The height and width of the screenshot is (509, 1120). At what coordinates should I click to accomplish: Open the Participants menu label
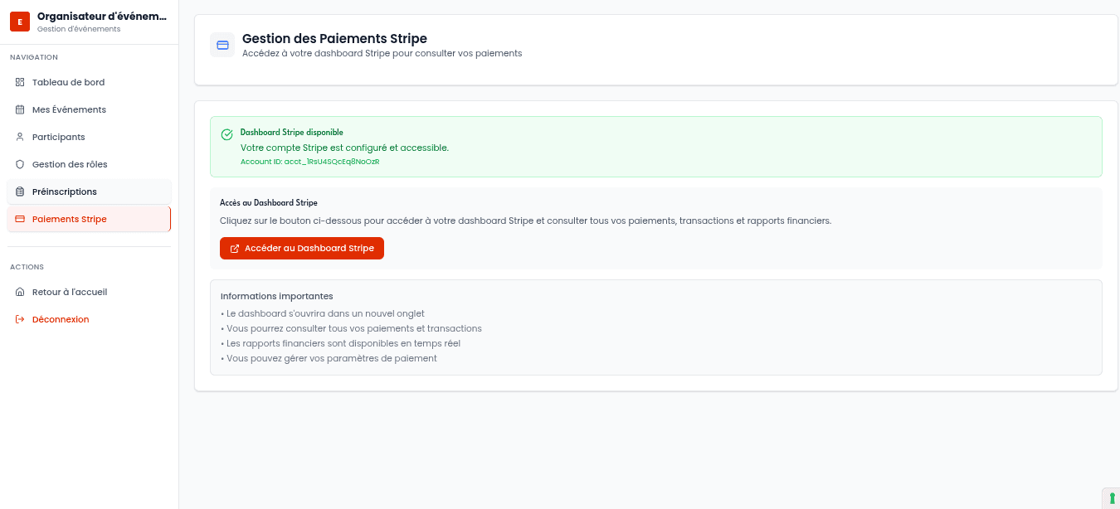pos(59,137)
